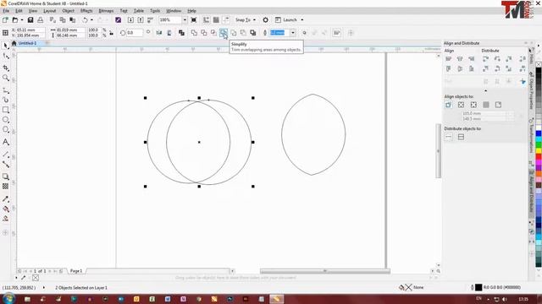Click the Back Minus Front button
Image resolution: width=542 pixels, height=304 pixels.
(x=243, y=33)
